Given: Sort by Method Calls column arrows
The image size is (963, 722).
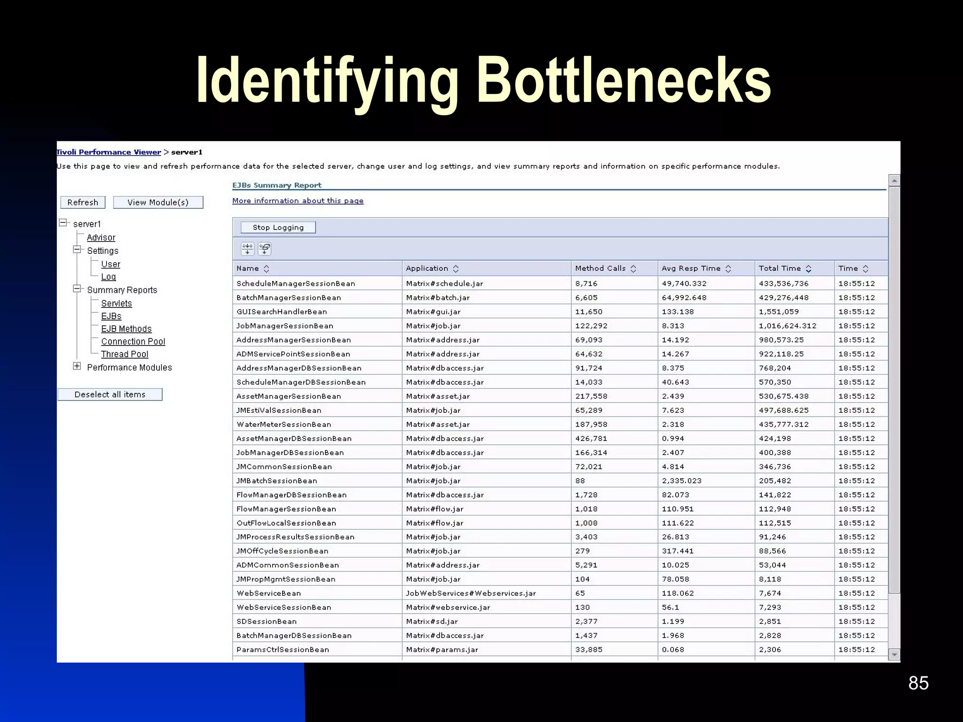Looking at the screenshot, I should coord(633,268).
